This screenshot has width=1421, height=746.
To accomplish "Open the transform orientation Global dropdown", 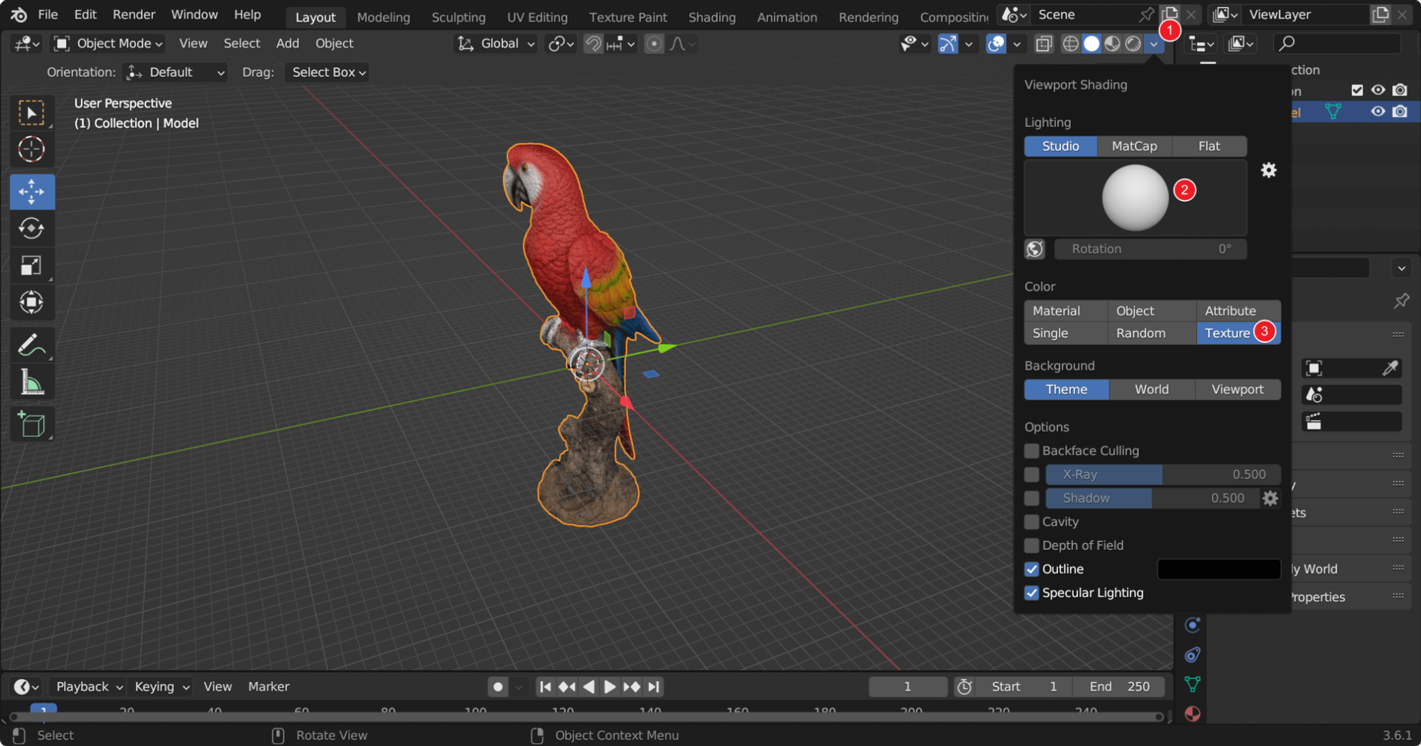I will tap(494, 44).
